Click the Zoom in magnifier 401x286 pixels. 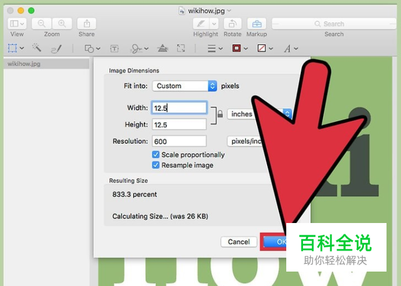click(x=62, y=24)
